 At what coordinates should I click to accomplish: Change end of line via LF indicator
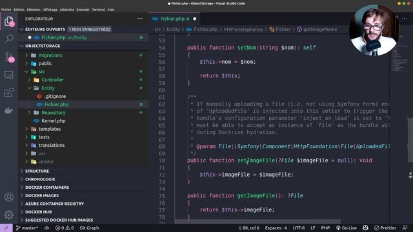click(312, 227)
